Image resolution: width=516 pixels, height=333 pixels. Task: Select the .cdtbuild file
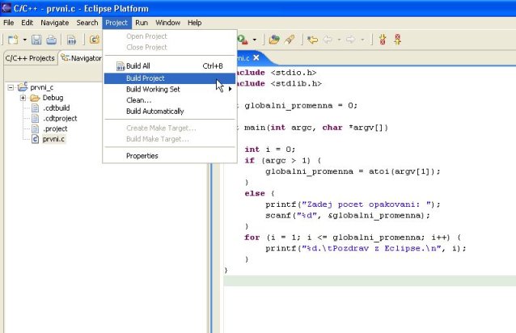(57, 107)
